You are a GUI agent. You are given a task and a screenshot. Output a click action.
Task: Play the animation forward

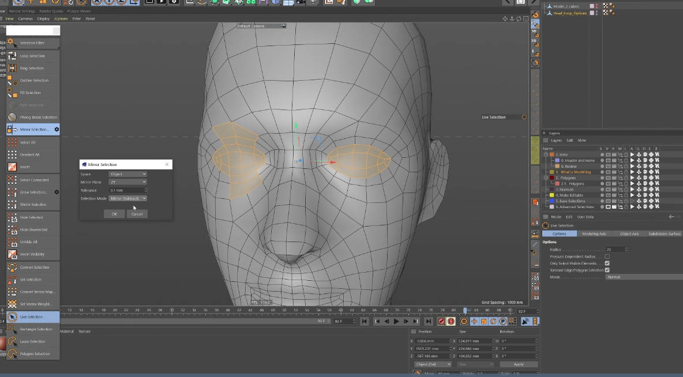pyautogui.click(x=396, y=321)
